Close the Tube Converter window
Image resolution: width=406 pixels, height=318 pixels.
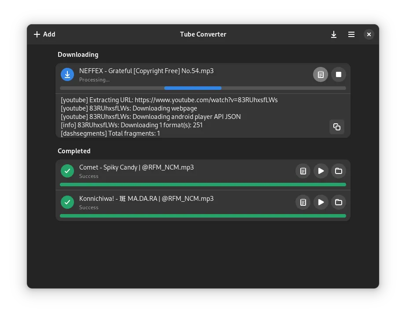click(x=369, y=34)
